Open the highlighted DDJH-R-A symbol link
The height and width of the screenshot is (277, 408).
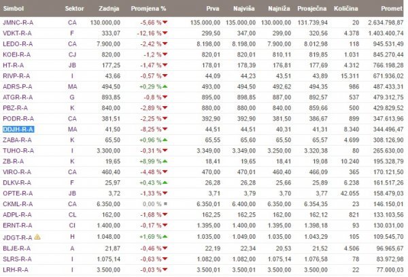coord(18,129)
